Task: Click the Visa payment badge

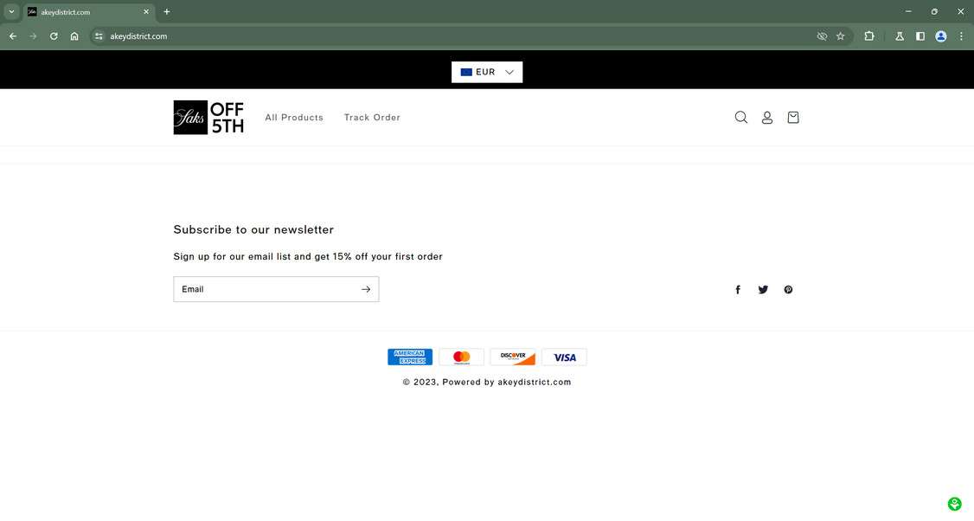Action: pyautogui.click(x=564, y=357)
